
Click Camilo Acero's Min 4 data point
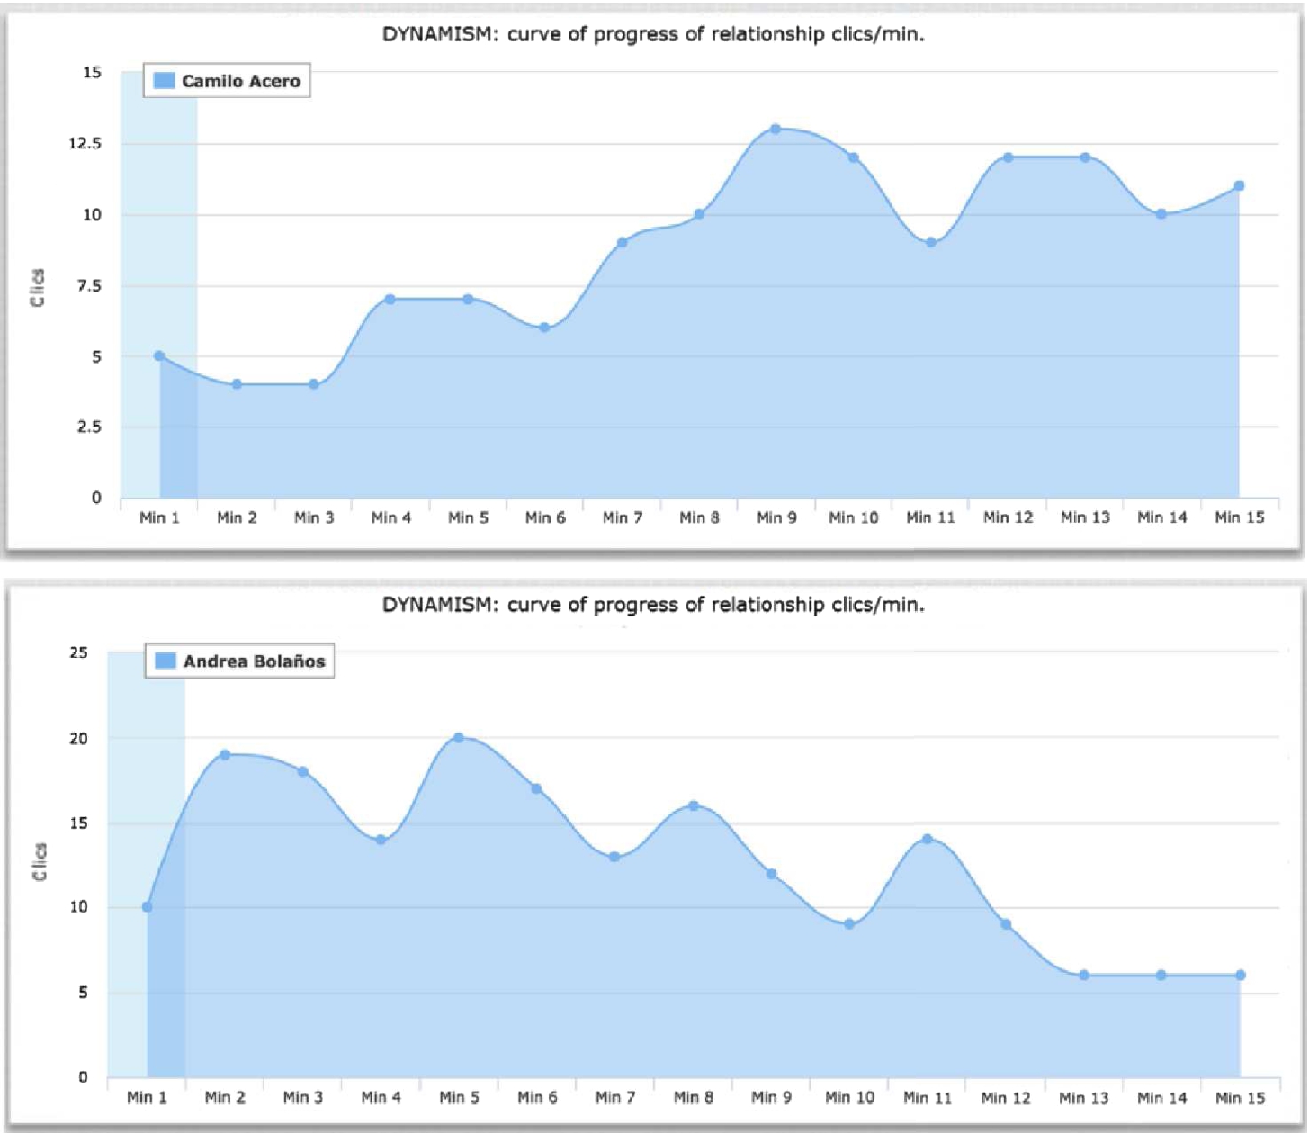(390, 299)
